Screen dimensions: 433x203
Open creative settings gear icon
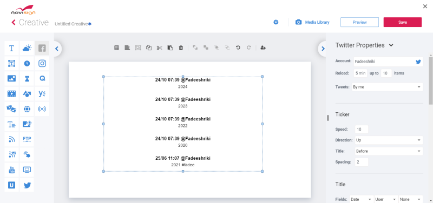tap(276, 22)
